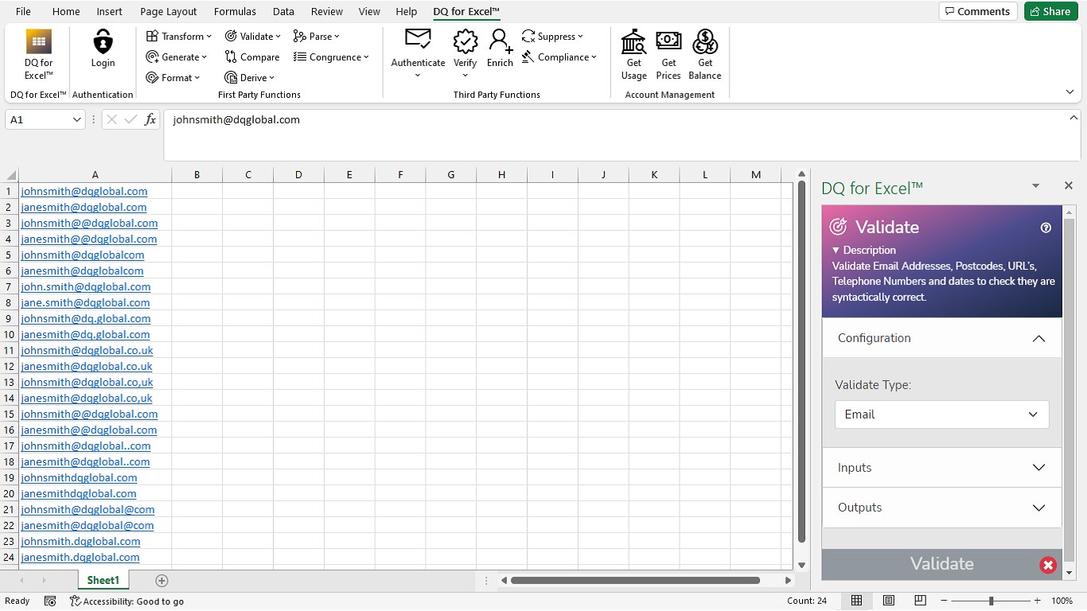Open the Transform function menu
Image resolution: width=1087 pixels, height=611 pixels.
click(179, 36)
